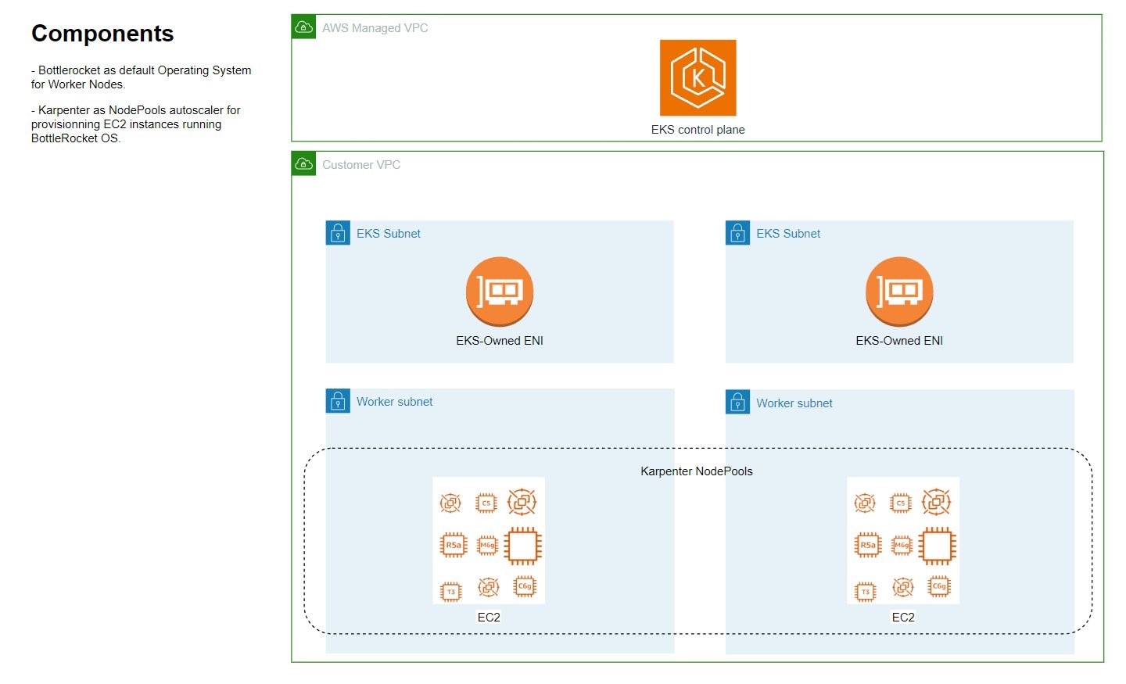
Task: Click the right 'EKS-Owned ENI' caption
Action: click(x=899, y=341)
